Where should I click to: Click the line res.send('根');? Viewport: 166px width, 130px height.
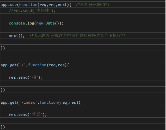click(26, 77)
